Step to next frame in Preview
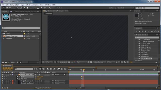Viewport: 161px width, 90px height. [x=145, y=31]
